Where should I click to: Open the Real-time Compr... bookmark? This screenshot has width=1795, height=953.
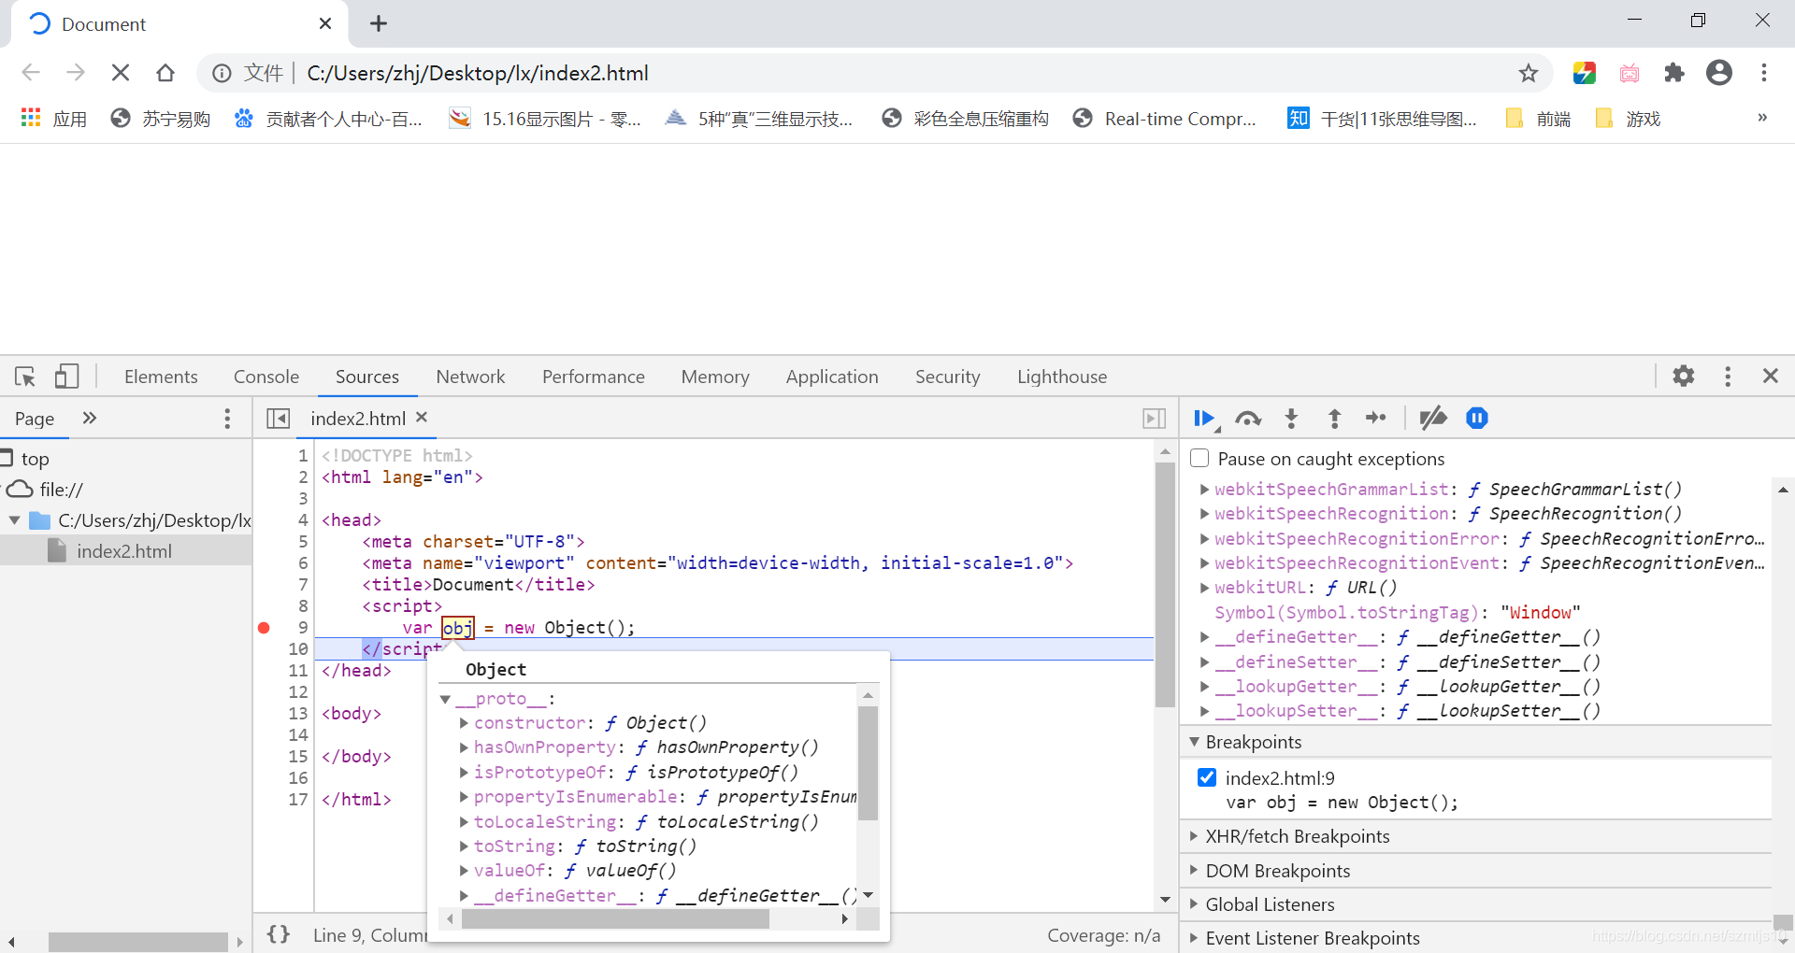[x=1165, y=119]
